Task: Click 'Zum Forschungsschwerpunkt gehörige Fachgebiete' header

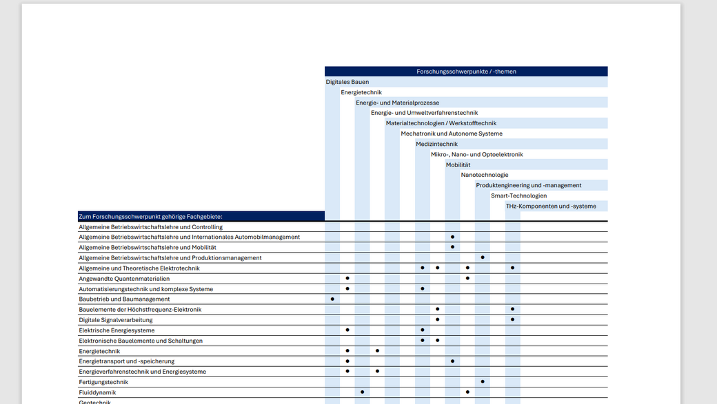Action: point(150,217)
